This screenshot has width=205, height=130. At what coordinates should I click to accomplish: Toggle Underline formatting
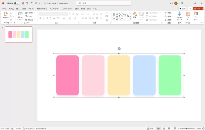point(47,18)
